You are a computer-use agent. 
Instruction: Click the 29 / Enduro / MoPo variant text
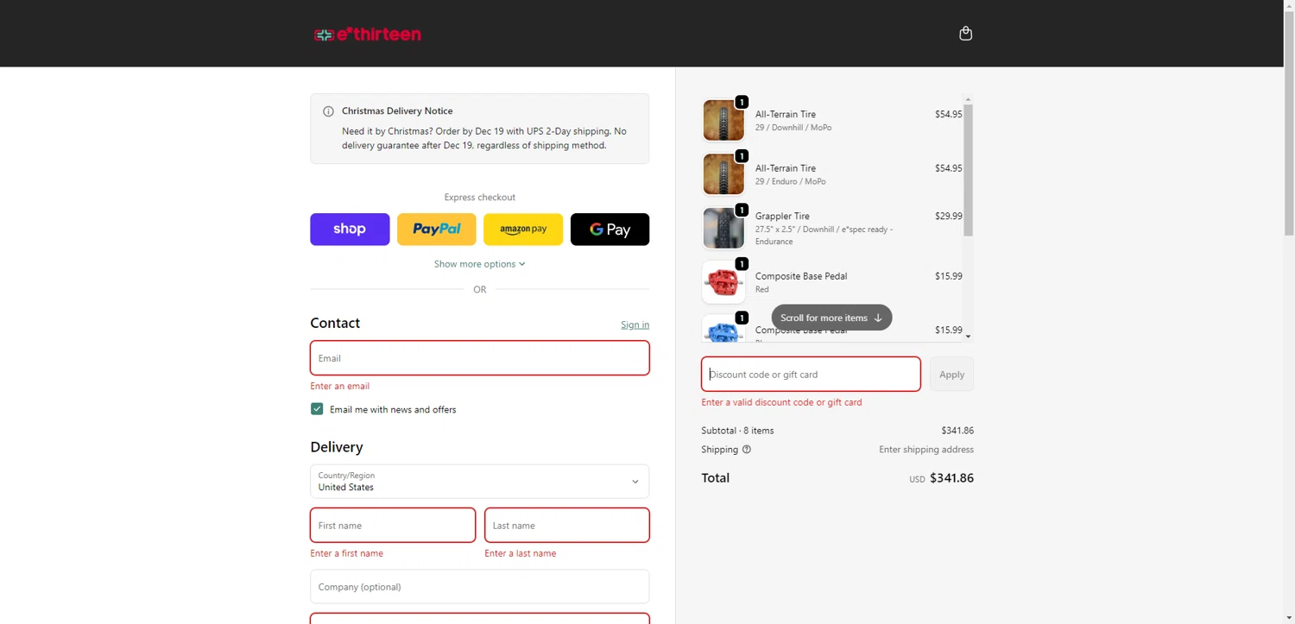(791, 181)
